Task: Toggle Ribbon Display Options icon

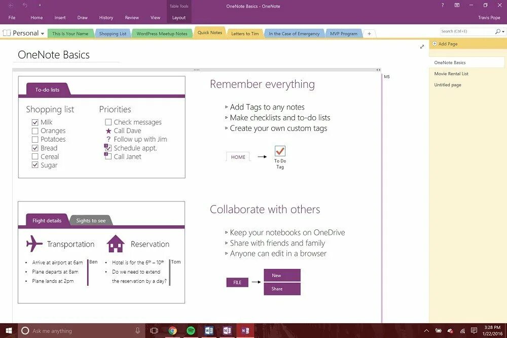Action: [x=457, y=5]
